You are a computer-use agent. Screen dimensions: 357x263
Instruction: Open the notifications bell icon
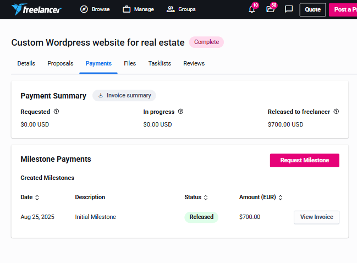click(x=252, y=9)
